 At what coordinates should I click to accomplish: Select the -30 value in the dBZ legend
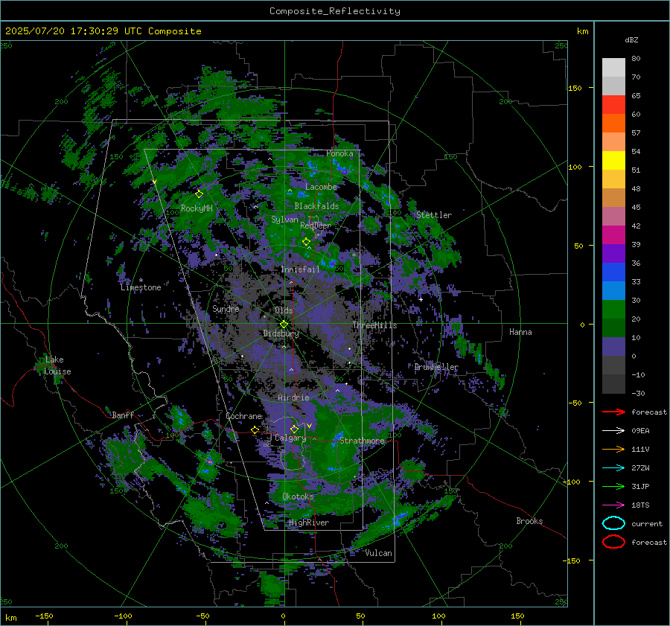(x=638, y=393)
